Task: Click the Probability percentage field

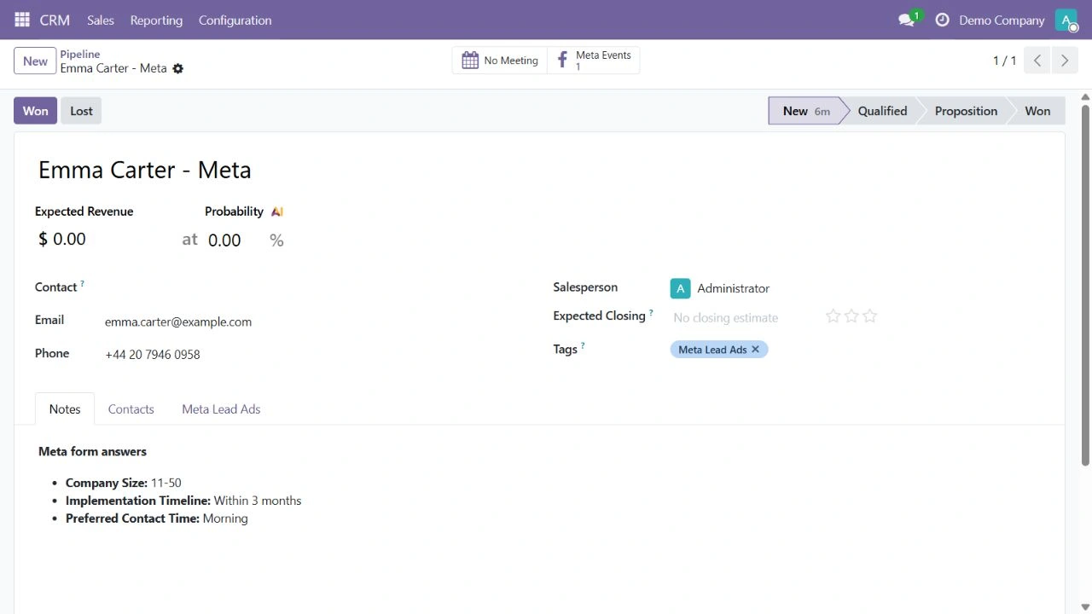Action: 235,240
